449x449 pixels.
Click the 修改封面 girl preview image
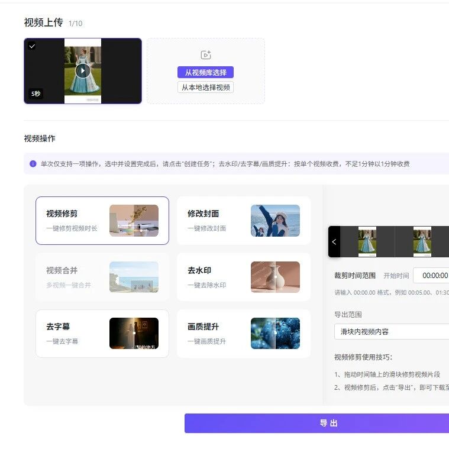tap(275, 221)
